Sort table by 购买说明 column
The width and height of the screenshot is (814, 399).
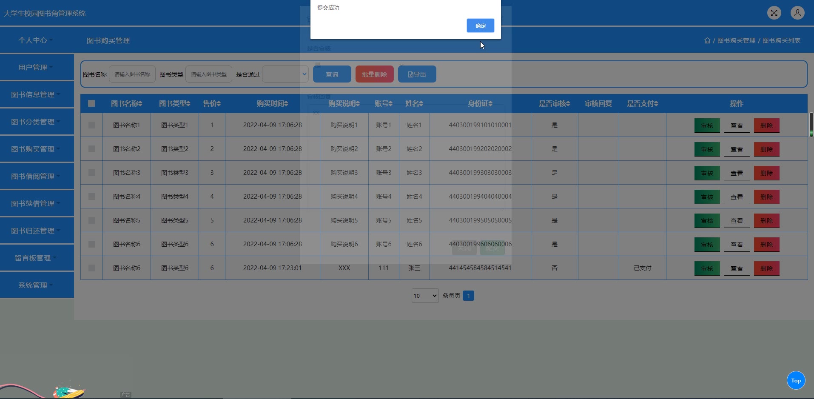tap(344, 103)
